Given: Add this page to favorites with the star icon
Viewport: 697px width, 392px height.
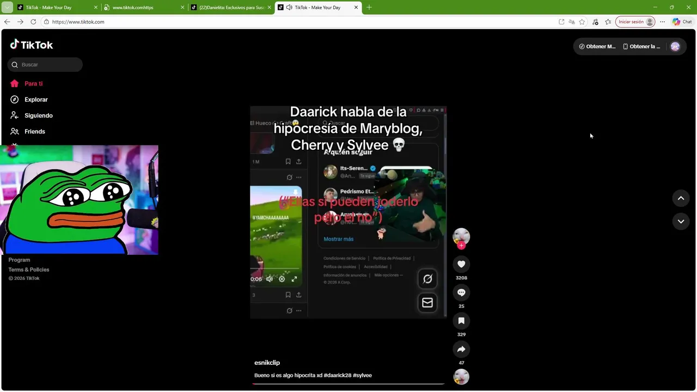Looking at the screenshot, I should click(582, 22).
